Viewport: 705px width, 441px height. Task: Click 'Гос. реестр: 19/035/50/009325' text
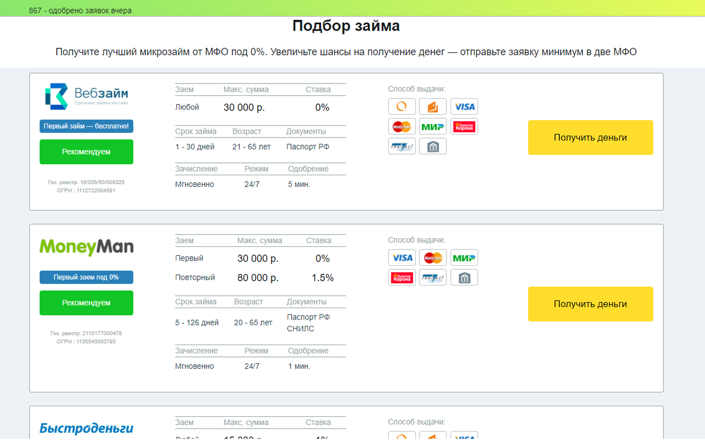[86, 182]
